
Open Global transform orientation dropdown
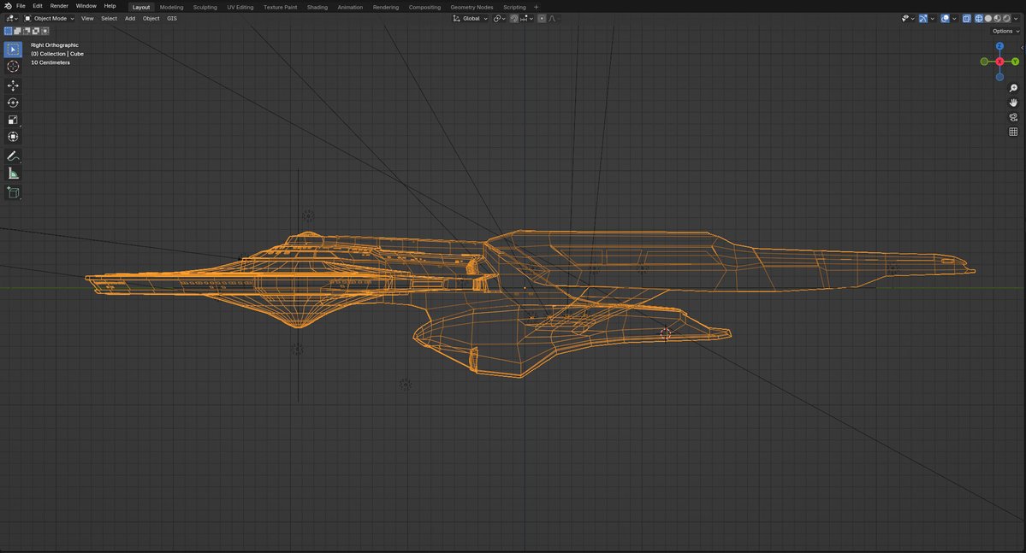point(471,18)
